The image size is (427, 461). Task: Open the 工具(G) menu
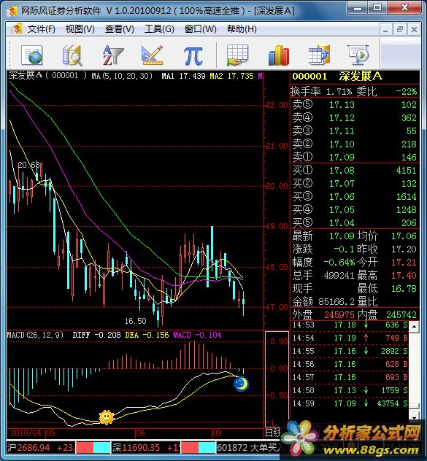159,29
